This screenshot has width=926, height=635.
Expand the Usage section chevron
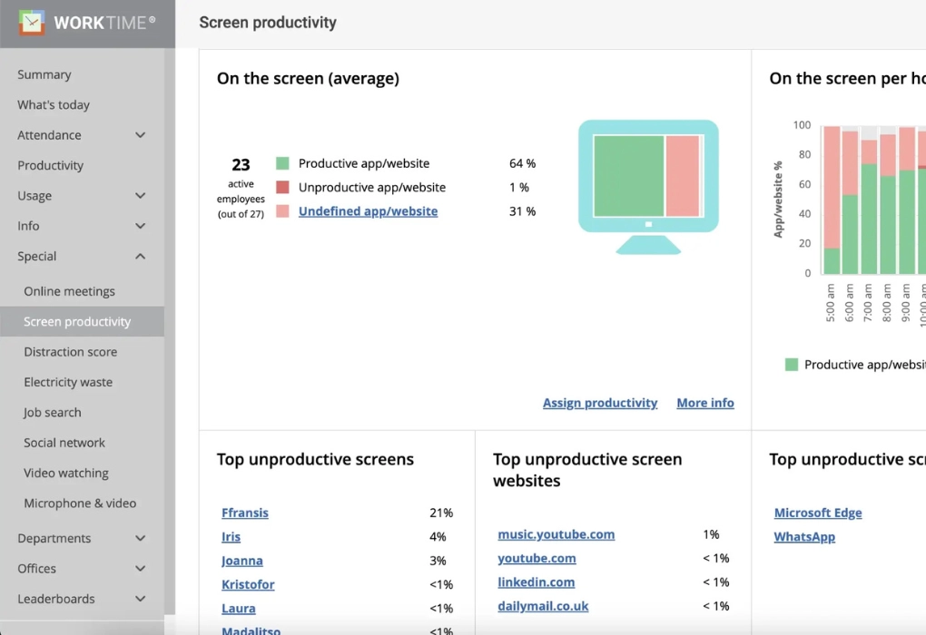tap(140, 196)
